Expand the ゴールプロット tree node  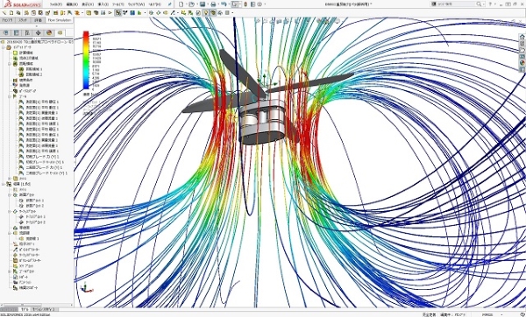coord(10,271)
